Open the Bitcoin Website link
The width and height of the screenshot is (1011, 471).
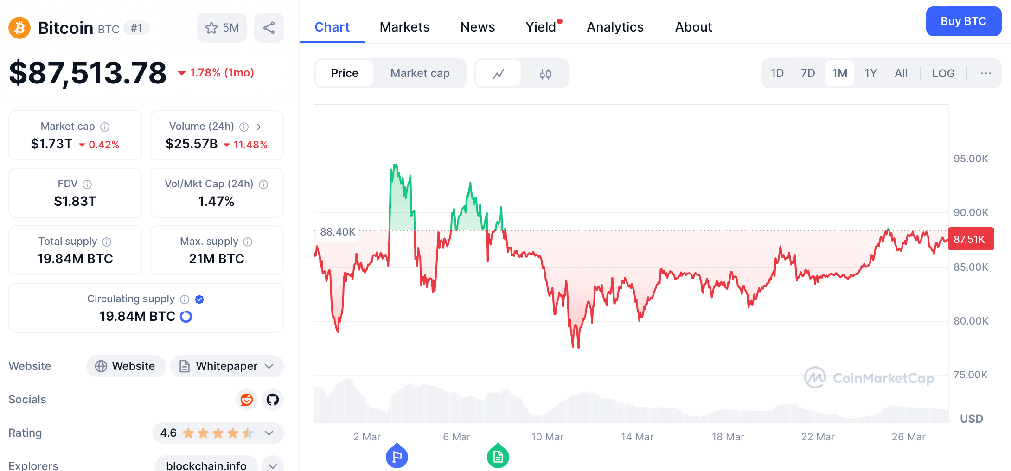[x=126, y=366]
